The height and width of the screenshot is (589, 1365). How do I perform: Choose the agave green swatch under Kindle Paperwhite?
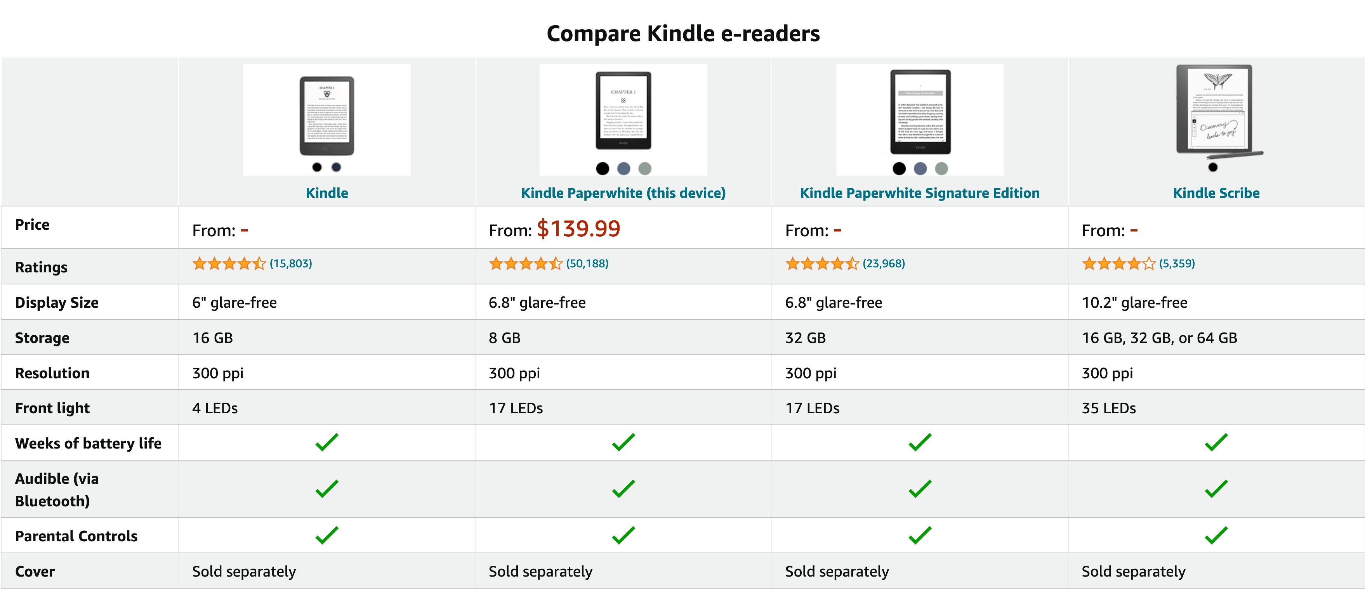tap(645, 168)
